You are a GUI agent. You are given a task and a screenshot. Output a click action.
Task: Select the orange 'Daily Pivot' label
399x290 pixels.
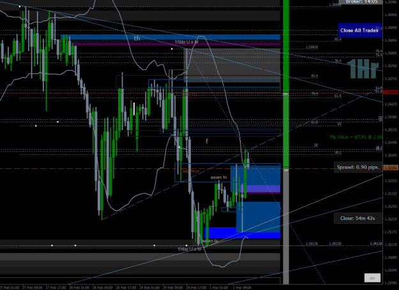pyautogui.click(x=190, y=171)
